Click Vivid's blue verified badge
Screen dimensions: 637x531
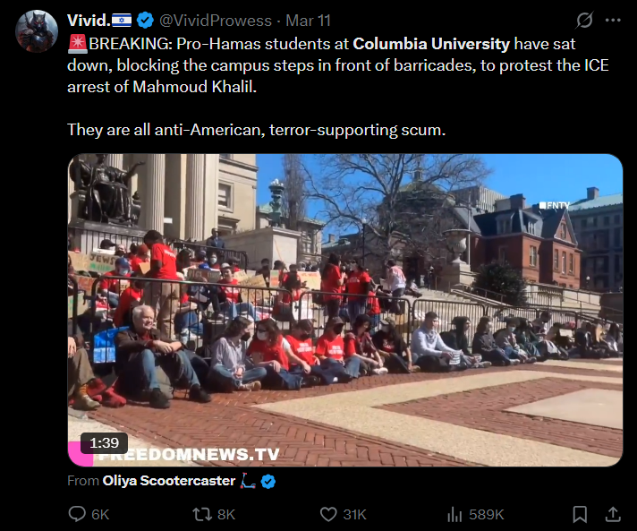tap(145, 21)
